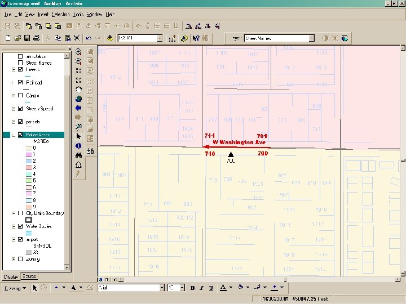
Task: Collapse the Water Bodies layer node
Action: [x=14, y=226]
